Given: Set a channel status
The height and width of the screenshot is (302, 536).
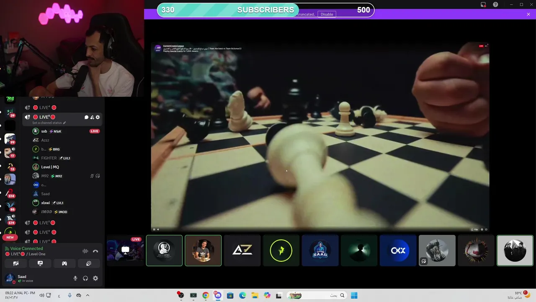Looking at the screenshot, I should click(x=49, y=123).
